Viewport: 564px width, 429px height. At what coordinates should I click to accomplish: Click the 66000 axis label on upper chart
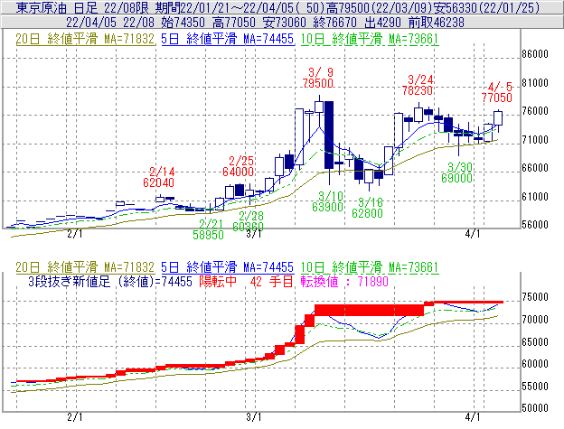535,168
